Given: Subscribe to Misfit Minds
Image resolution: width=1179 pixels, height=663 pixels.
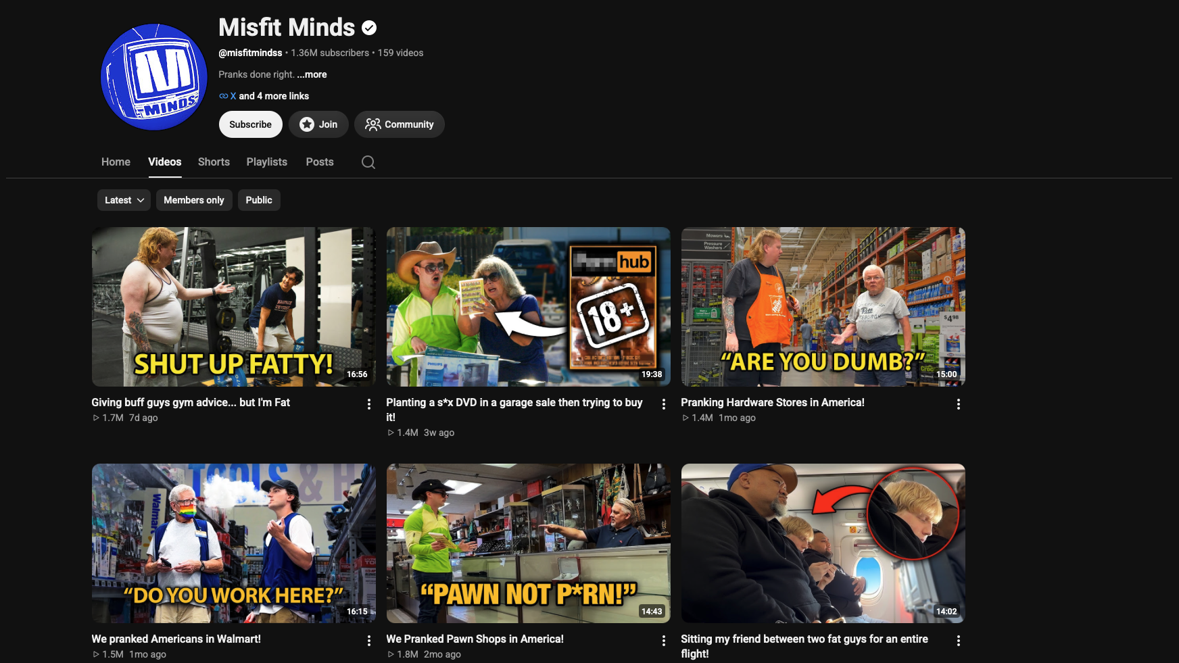Looking at the screenshot, I should point(251,124).
